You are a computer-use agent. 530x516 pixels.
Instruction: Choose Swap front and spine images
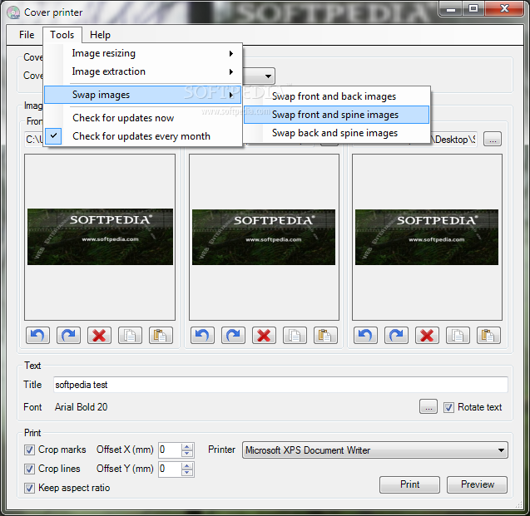pyautogui.click(x=337, y=115)
